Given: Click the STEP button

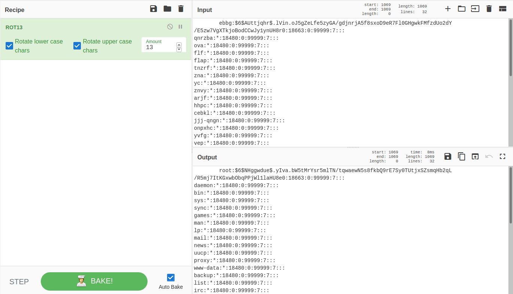Looking at the screenshot, I should coord(19,282).
